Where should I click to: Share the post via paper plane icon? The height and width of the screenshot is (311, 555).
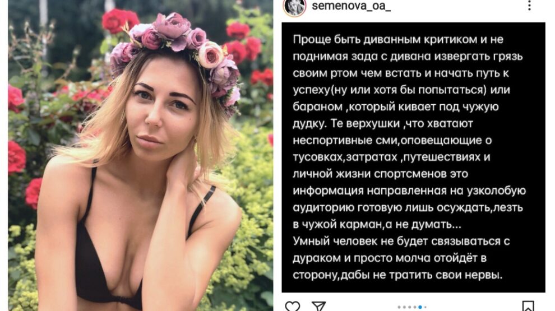[318, 307]
